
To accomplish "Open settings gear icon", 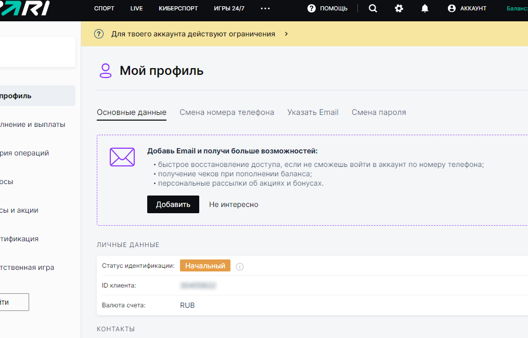I will click(398, 8).
